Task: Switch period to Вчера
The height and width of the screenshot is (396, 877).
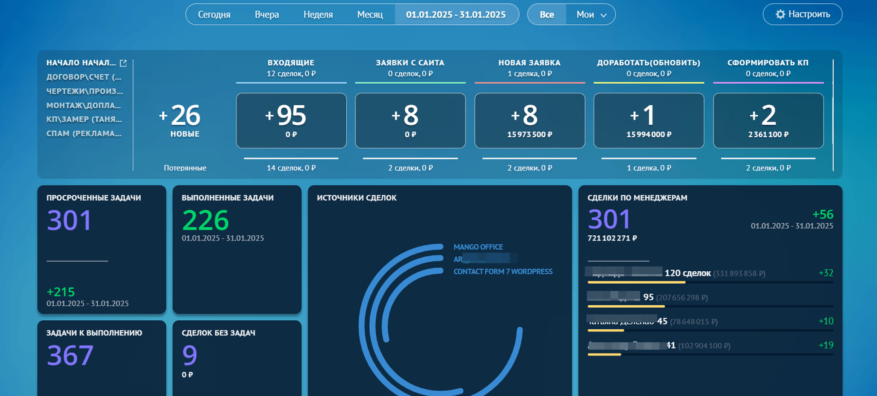Action: [266, 14]
